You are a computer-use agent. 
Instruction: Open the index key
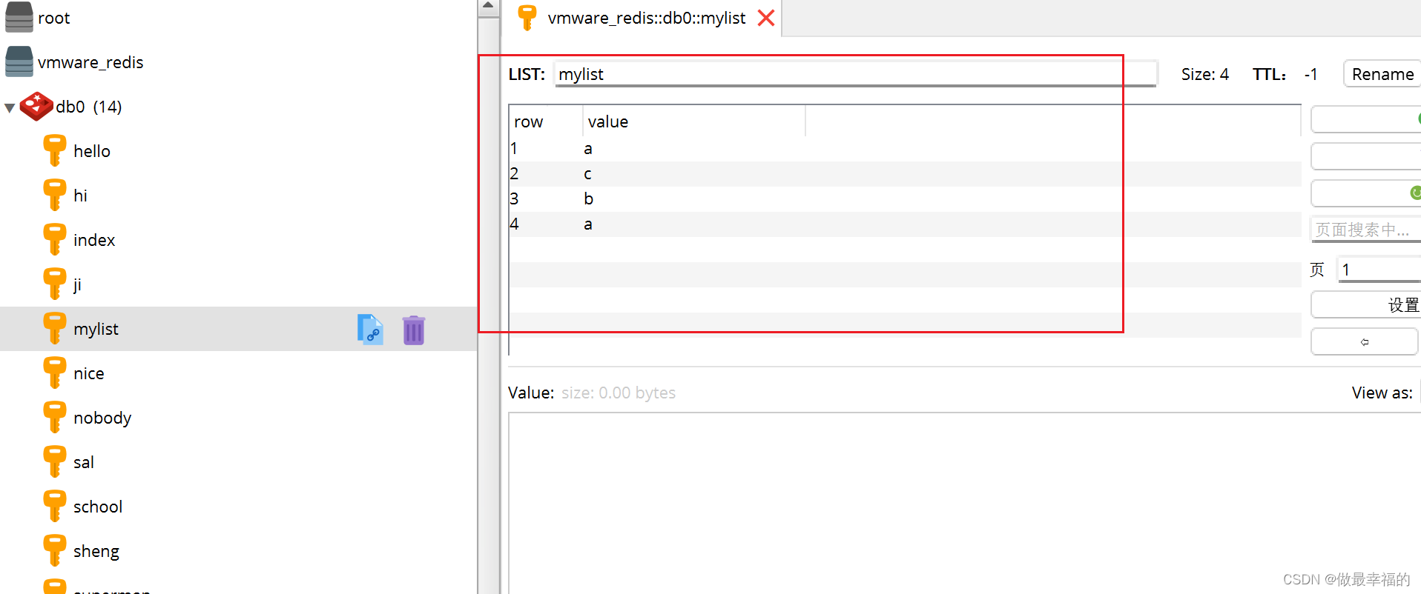(x=94, y=240)
